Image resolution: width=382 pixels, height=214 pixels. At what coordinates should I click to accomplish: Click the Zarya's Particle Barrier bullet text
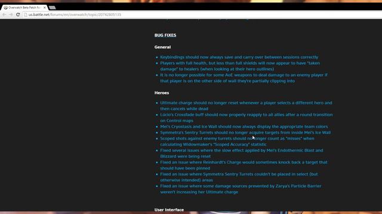[x=241, y=189]
